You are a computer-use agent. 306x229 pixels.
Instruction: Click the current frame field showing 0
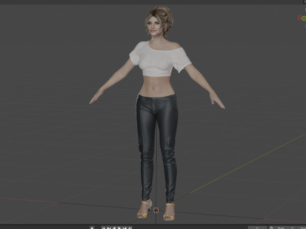[x=258, y=228]
